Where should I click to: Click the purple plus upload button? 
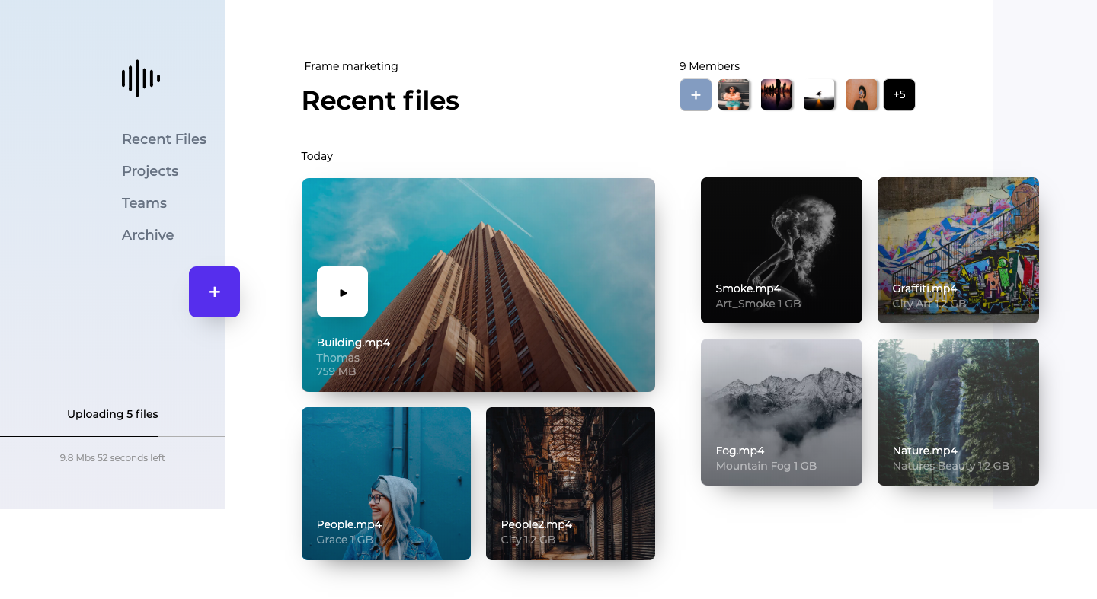pos(214,292)
